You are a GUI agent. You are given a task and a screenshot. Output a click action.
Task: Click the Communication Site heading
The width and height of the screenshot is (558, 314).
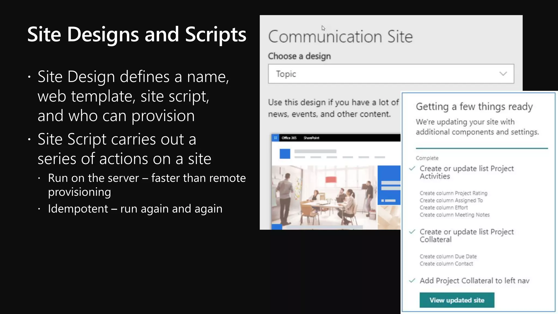pyautogui.click(x=340, y=37)
